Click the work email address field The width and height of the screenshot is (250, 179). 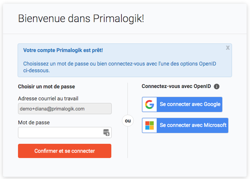pos(65,109)
